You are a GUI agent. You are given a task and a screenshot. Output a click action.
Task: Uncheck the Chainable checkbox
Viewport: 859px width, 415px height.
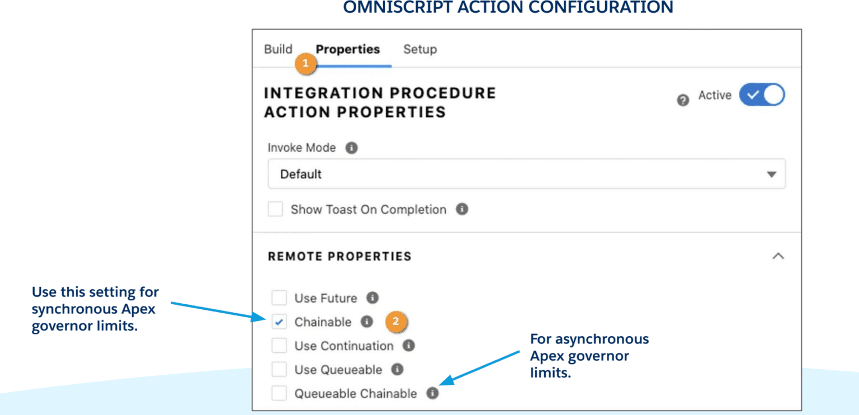click(x=279, y=322)
